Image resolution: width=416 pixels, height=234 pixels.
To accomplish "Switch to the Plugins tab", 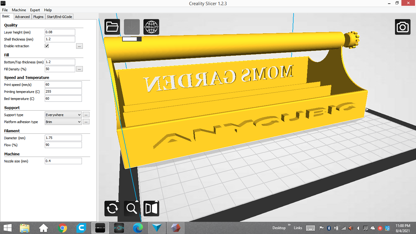I will coord(38,17).
